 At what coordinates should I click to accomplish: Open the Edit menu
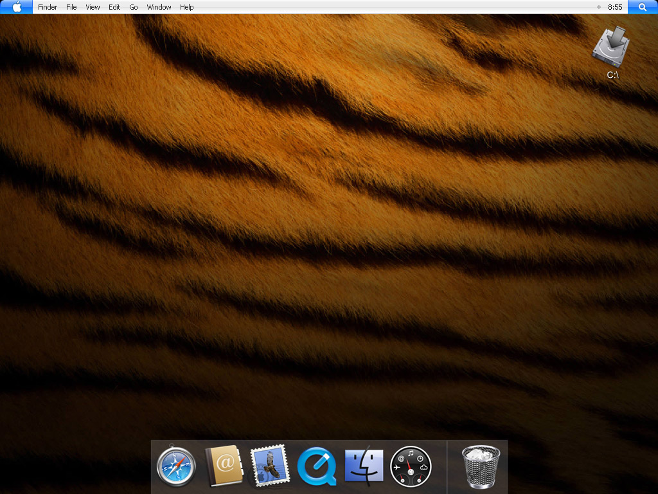[114, 7]
